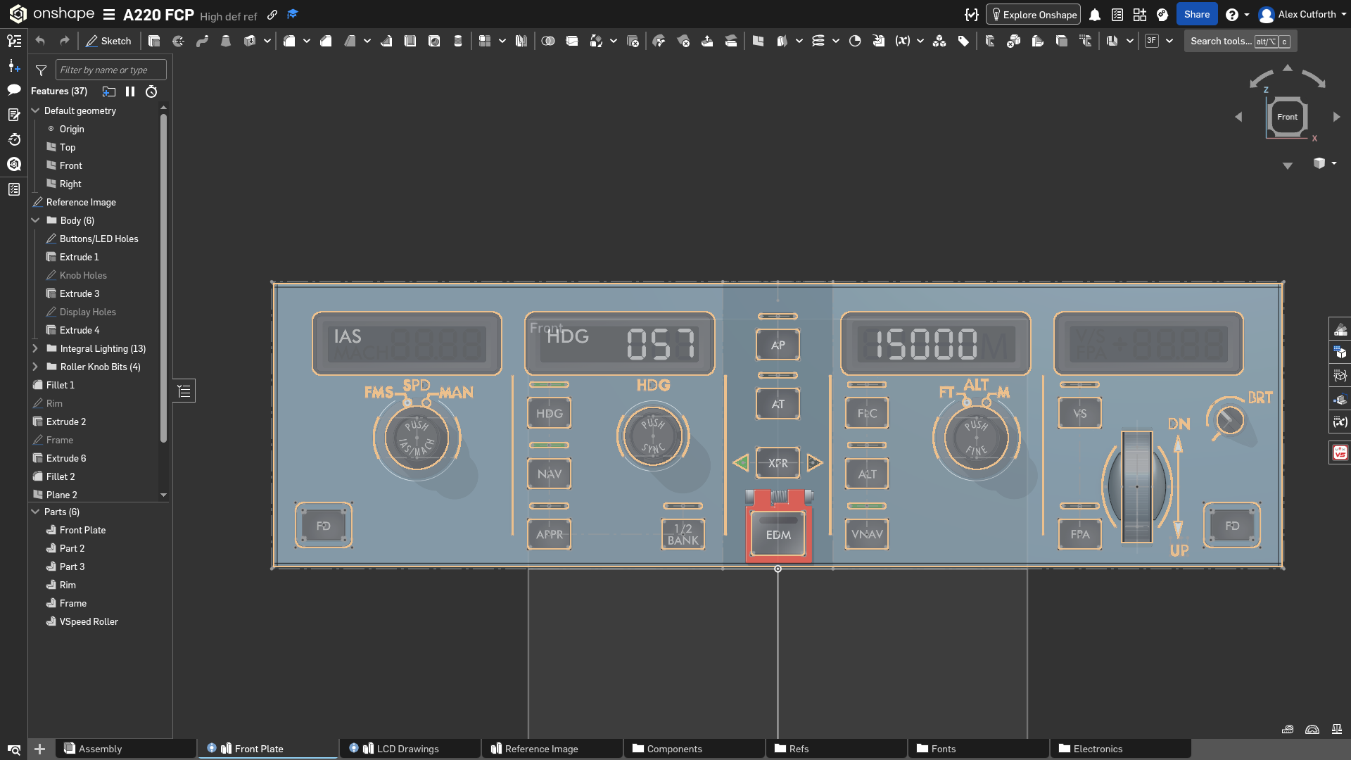Select the Shell tool
The width and height of the screenshot is (1351, 760).
tap(410, 42)
